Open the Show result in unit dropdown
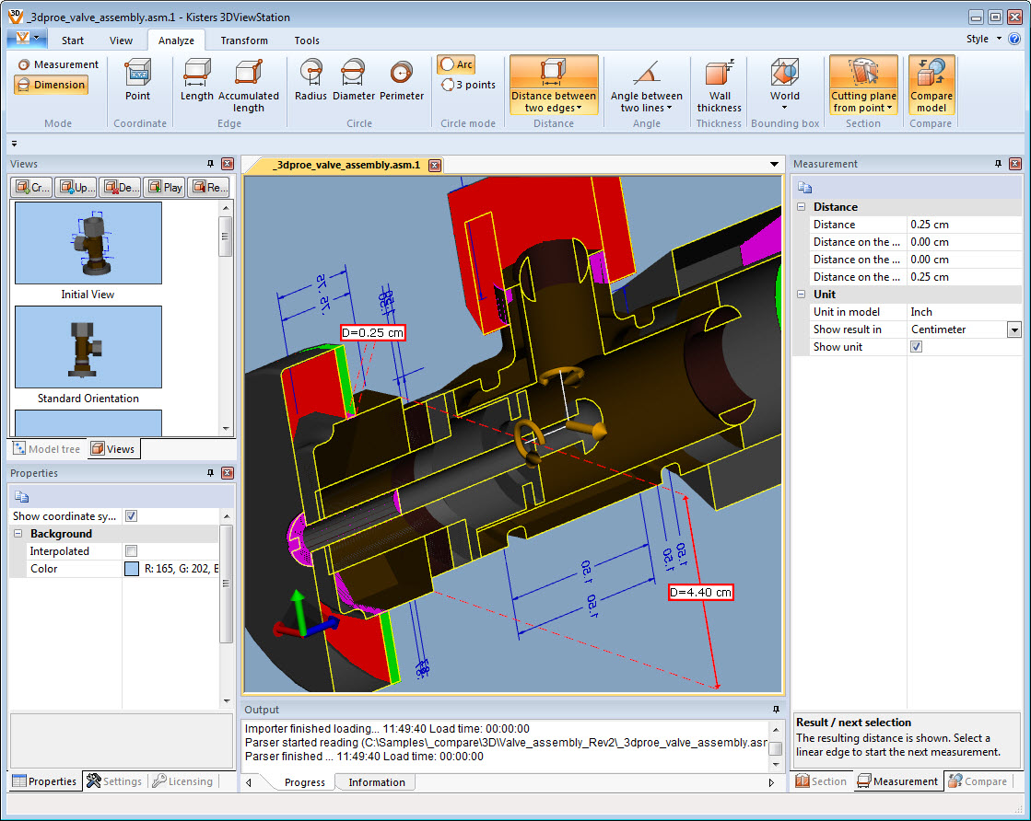Image resolution: width=1031 pixels, height=821 pixels. [x=1013, y=330]
